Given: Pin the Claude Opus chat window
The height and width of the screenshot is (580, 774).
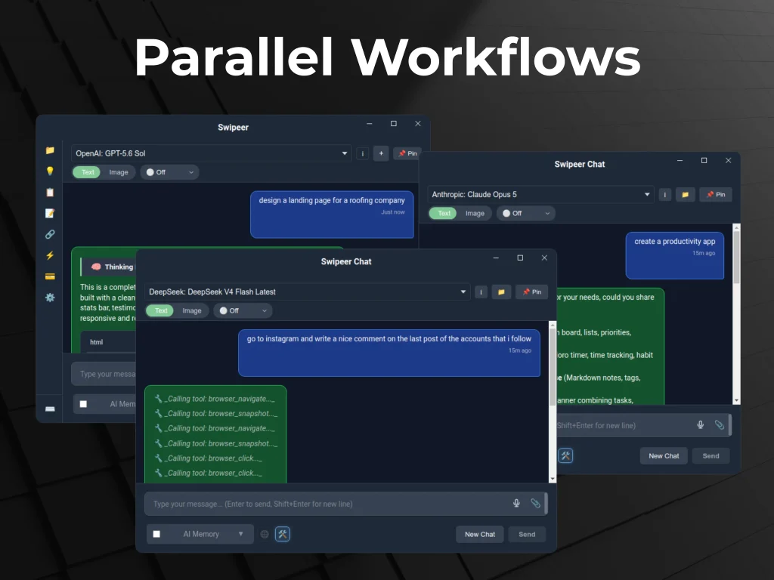Looking at the screenshot, I should pos(716,194).
